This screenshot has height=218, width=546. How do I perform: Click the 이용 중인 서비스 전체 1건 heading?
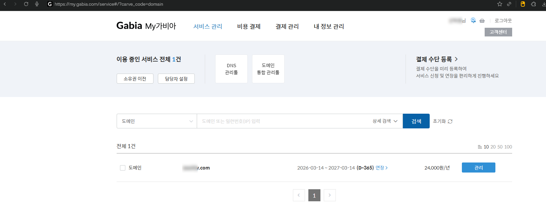[x=149, y=59]
